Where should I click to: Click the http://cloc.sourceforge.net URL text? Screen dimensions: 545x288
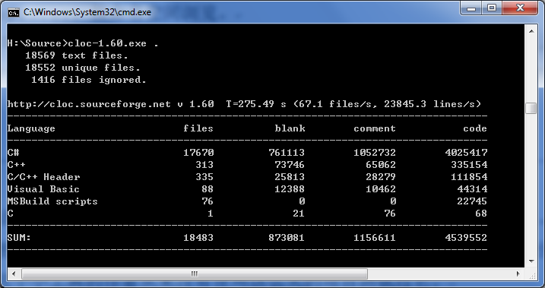coord(89,104)
